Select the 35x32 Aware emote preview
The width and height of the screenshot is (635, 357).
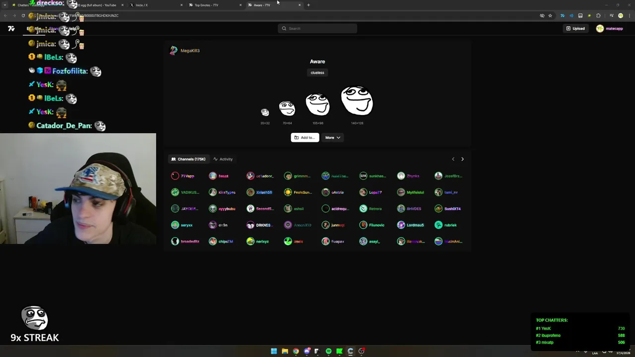265,113
